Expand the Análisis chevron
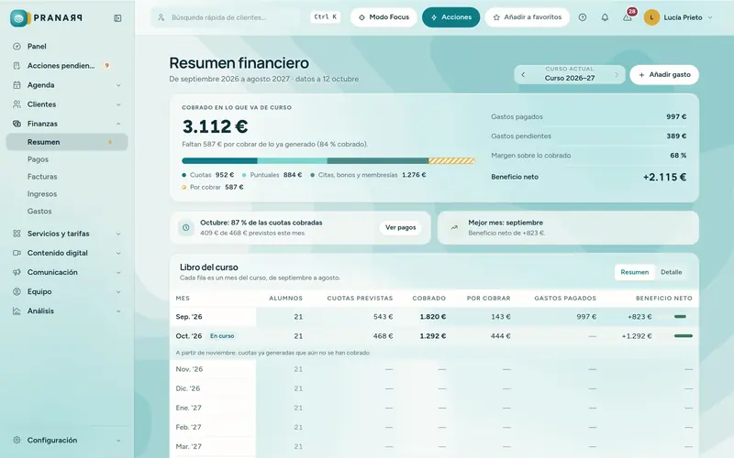 point(118,311)
